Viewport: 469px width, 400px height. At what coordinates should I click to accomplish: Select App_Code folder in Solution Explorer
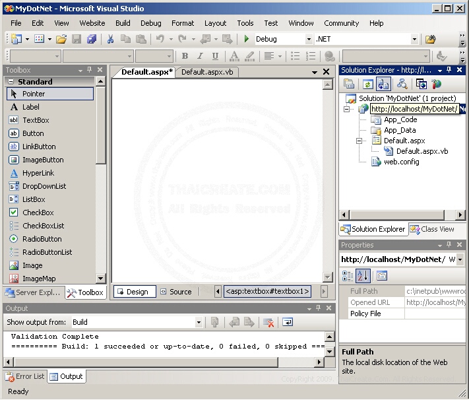click(x=400, y=119)
